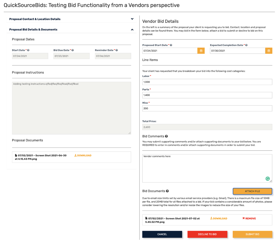The height and width of the screenshot is (240, 279).
Task: Click the 'Proposal Dates' heading
Action: click(23, 39)
